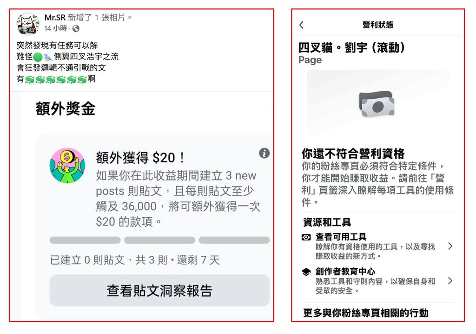Open the 查看可用工具 menu entry

click(x=377, y=246)
